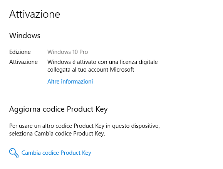The height and width of the screenshot is (169, 223).
Task: Click the Windows section heading
Action: 25,35
